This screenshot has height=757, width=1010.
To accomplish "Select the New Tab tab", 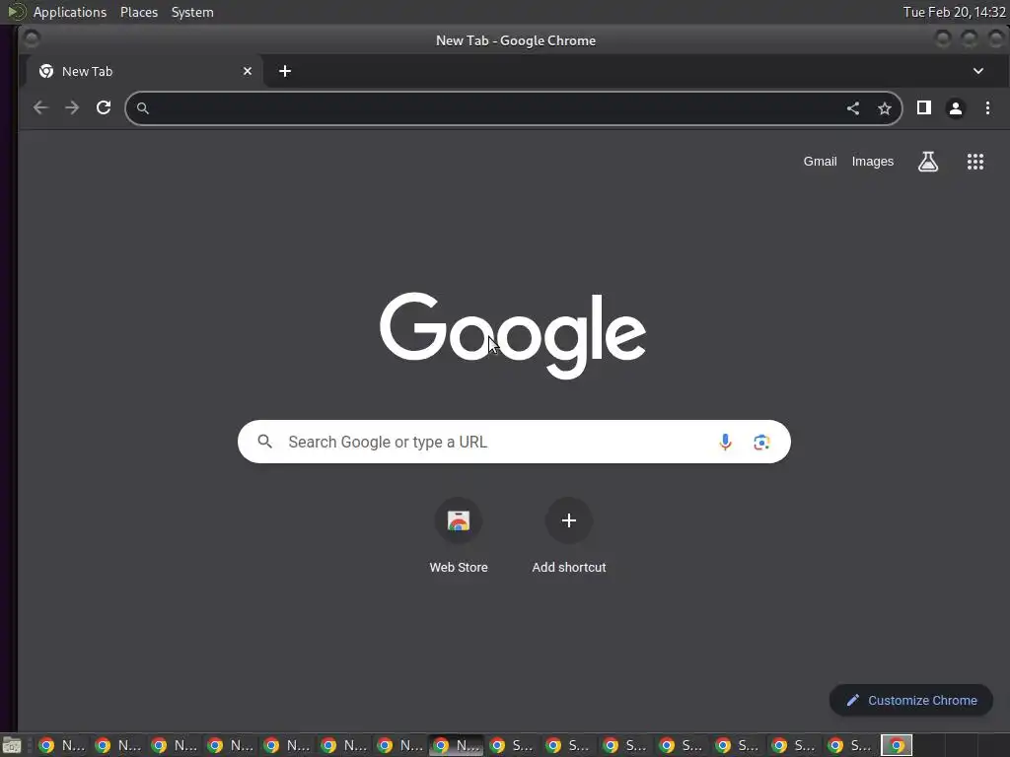I will pos(144,71).
